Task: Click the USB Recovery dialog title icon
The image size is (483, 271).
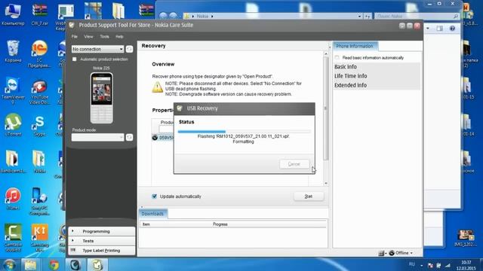Action: click(x=180, y=108)
